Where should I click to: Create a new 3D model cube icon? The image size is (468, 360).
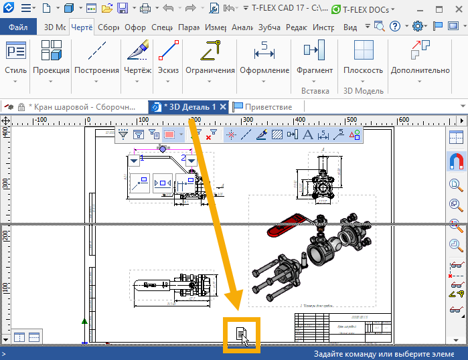tap(69, 8)
